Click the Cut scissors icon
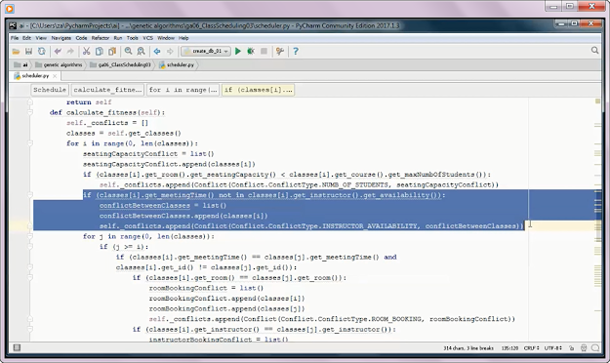The width and height of the screenshot is (610, 363). pos(86,51)
